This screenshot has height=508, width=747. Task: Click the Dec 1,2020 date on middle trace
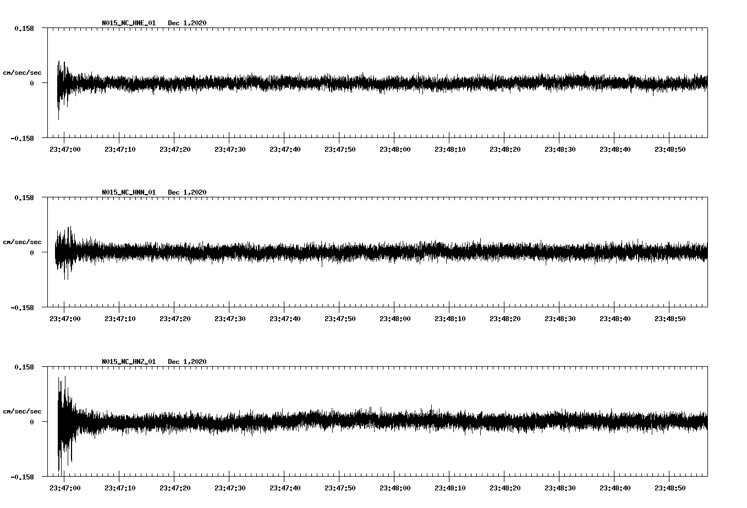pos(189,192)
